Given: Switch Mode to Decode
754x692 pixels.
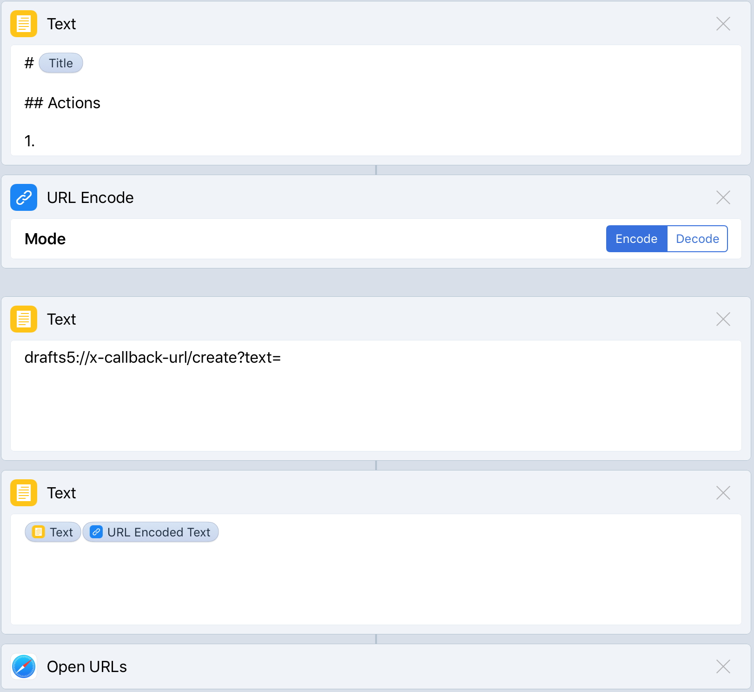Looking at the screenshot, I should coord(697,239).
